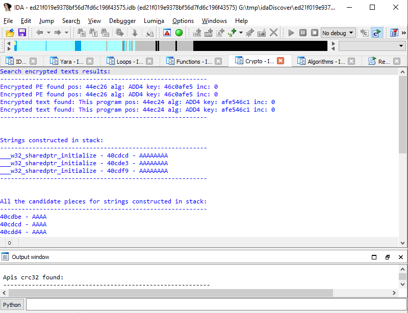The height and width of the screenshot is (313, 408).
Task: Close the Loops tab
Action: pyautogui.click(x=149, y=61)
